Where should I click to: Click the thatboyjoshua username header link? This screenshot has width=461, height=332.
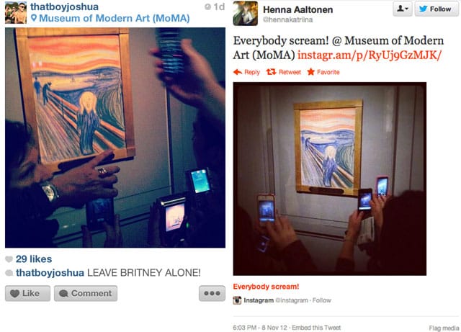(64, 6)
